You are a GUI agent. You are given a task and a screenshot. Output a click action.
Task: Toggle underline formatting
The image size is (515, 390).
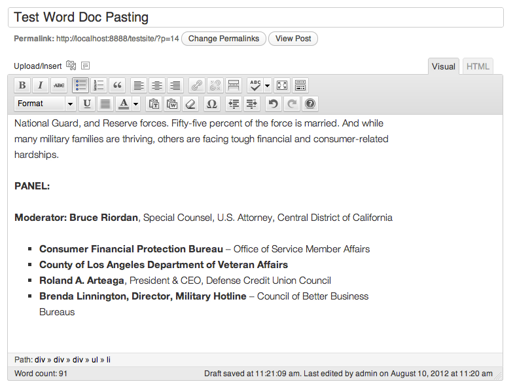(87, 104)
